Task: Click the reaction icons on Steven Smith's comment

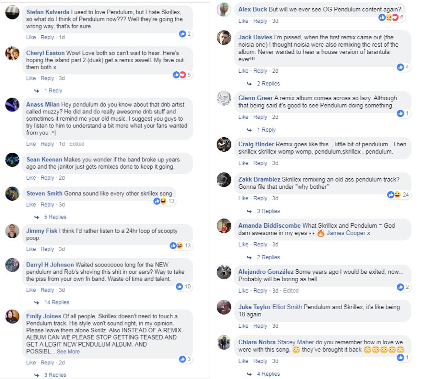Action: click(160, 201)
